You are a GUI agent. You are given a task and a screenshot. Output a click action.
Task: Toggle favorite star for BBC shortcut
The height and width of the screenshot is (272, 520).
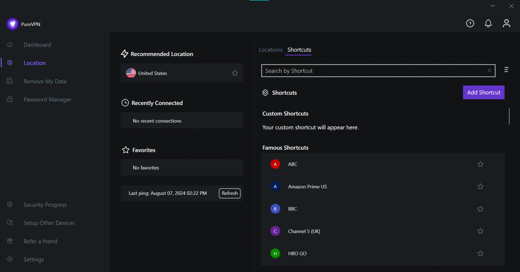click(x=480, y=209)
